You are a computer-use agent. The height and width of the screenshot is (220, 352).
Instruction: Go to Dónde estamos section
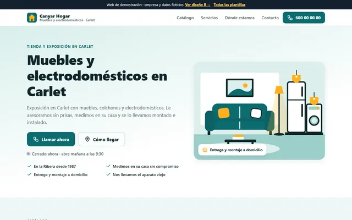click(240, 18)
